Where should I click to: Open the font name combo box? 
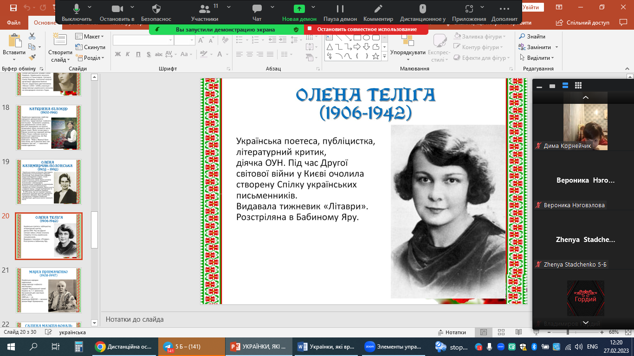142,40
